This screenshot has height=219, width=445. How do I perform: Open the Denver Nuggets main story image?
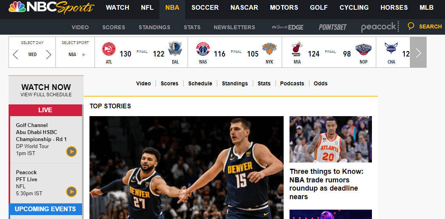[x=186, y=168]
